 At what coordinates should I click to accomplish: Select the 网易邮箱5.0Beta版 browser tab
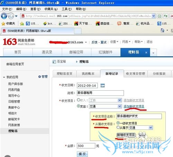(37, 31)
